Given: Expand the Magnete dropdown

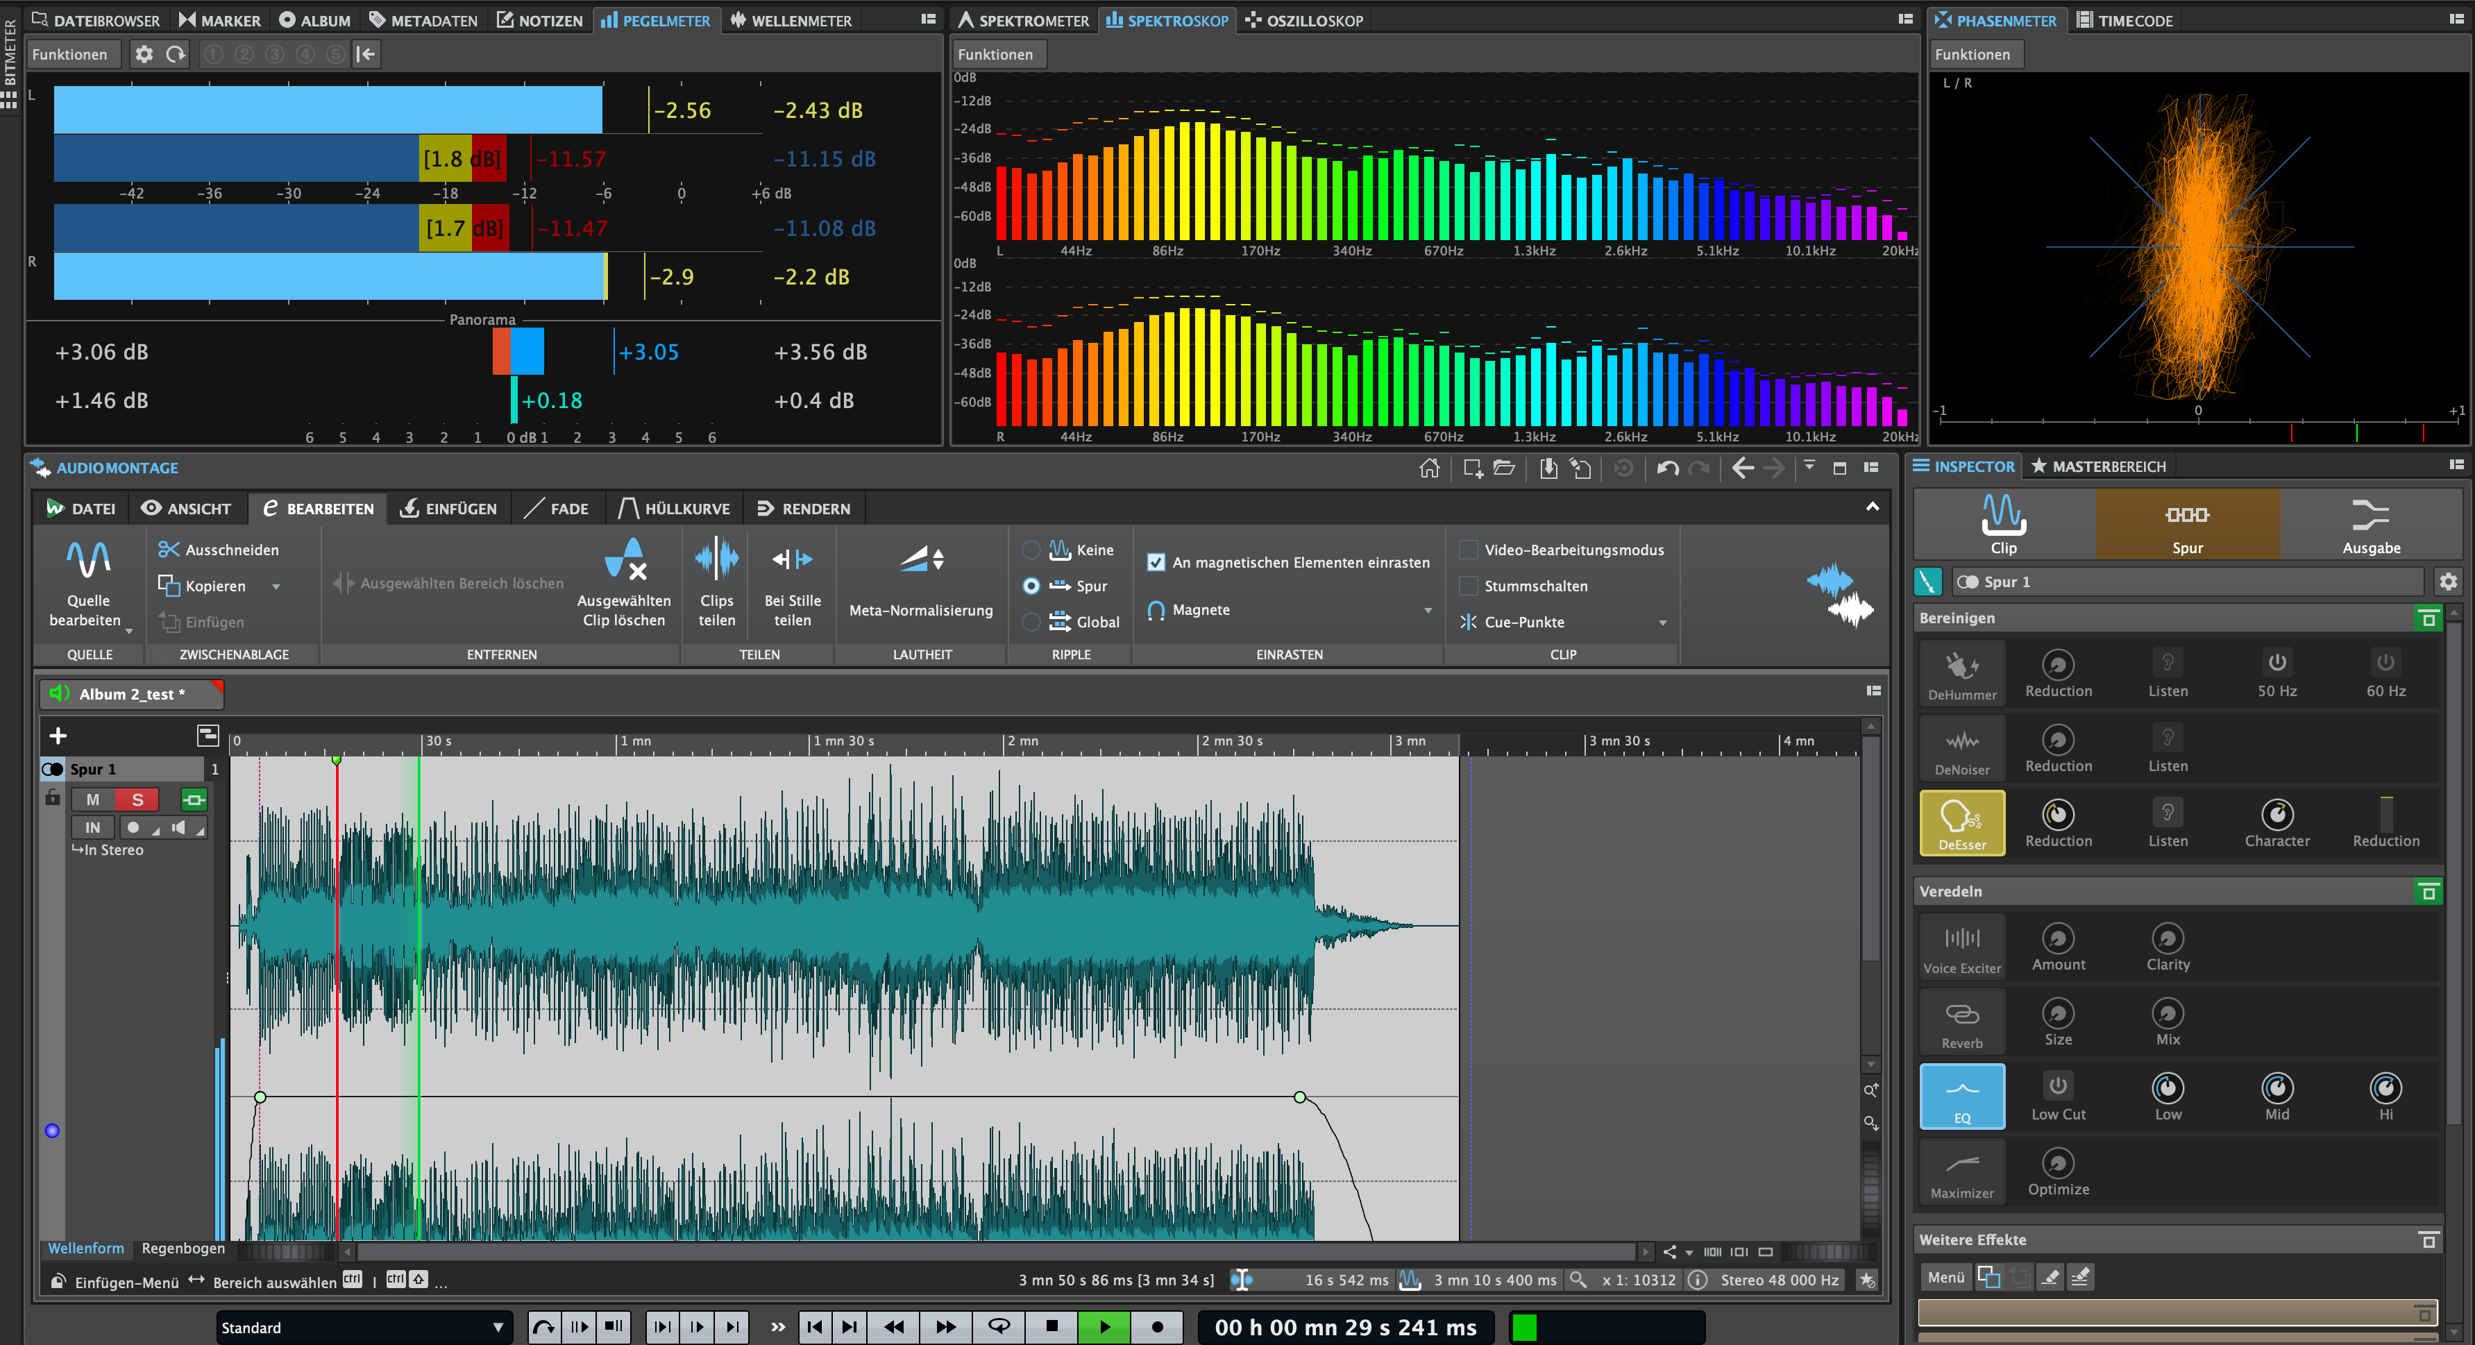Looking at the screenshot, I should coord(1428,610).
